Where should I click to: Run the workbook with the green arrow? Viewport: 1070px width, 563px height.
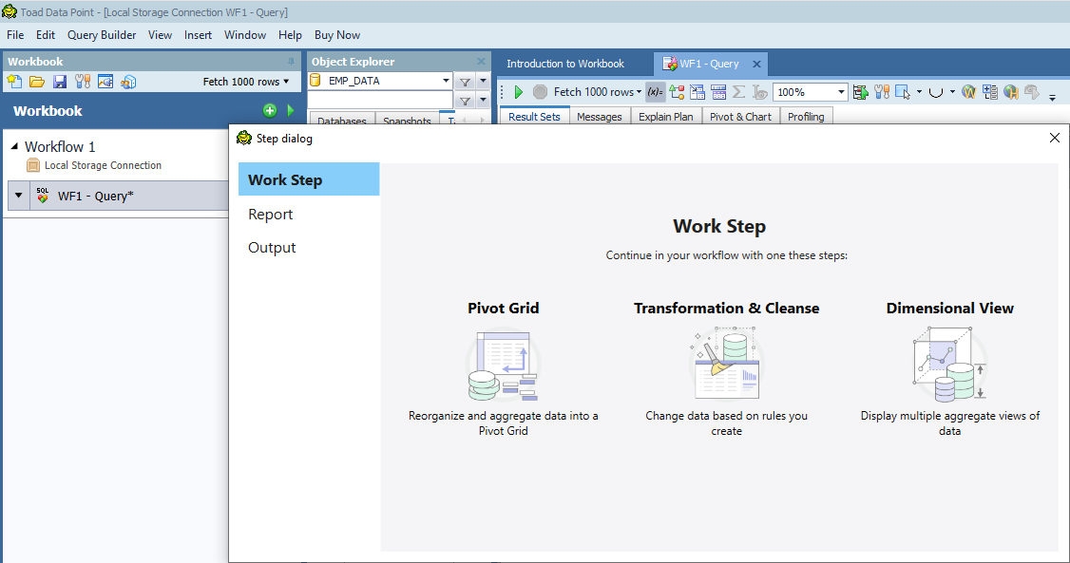point(291,110)
